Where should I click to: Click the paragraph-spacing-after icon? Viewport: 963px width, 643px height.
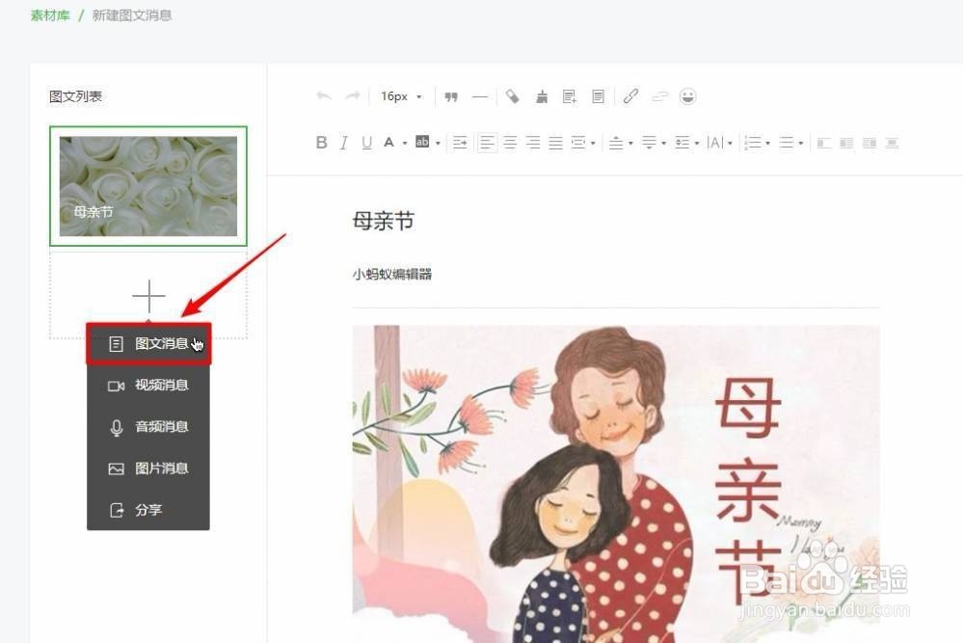click(649, 143)
